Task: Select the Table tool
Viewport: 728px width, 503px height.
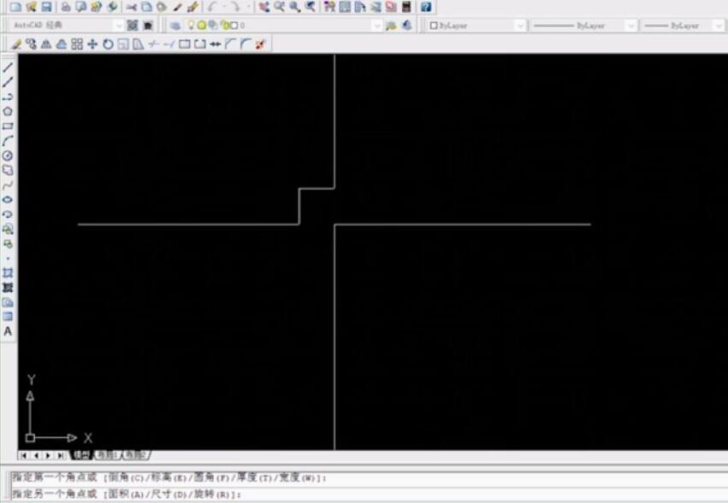Action: point(8,317)
